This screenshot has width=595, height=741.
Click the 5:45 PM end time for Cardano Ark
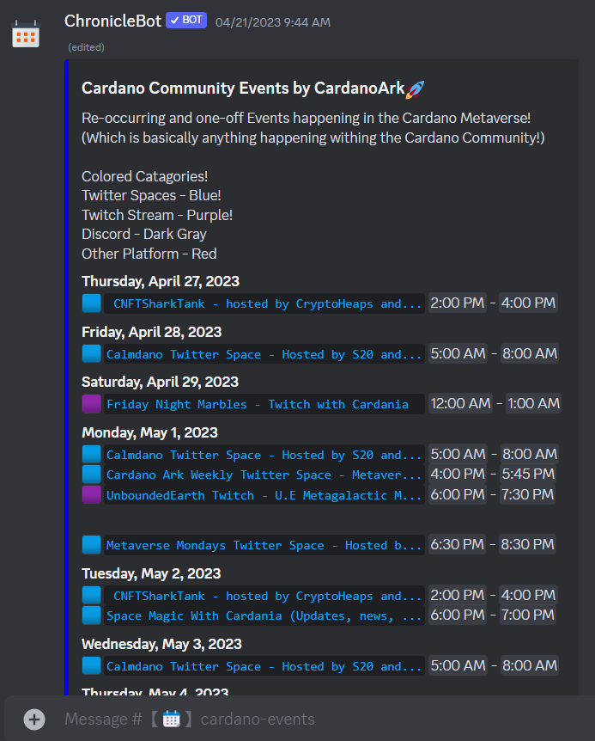pos(528,474)
